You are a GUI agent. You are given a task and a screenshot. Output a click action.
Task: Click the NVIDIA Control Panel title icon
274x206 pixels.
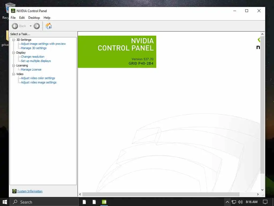coord(13,11)
